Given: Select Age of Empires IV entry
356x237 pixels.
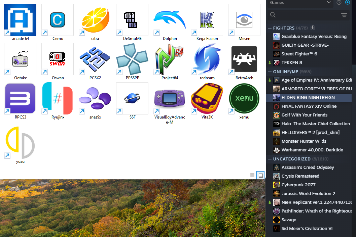Looking at the screenshot, I should click(309, 80).
